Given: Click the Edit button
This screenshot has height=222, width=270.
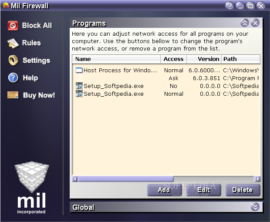Looking at the screenshot, I should pyautogui.click(x=204, y=190).
